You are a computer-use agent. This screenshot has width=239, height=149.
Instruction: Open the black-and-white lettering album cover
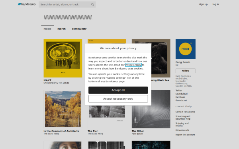[x=107, y=145]
